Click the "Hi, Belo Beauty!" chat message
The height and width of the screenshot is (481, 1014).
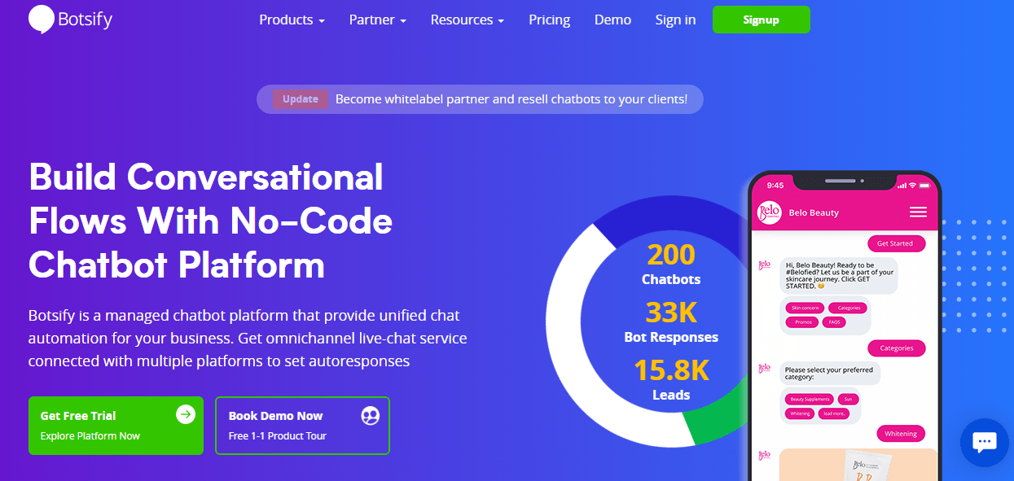[x=839, y=275]
